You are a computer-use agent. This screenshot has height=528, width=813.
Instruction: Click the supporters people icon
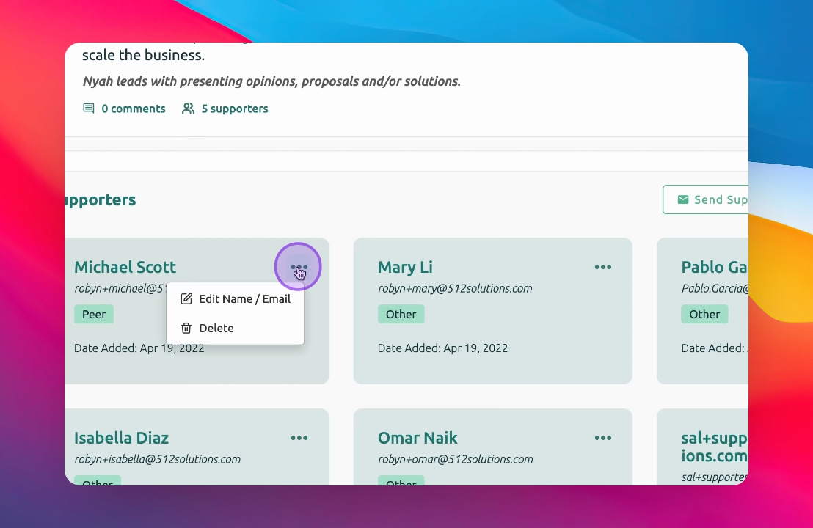pyautogui.click(x=188, y=109)
